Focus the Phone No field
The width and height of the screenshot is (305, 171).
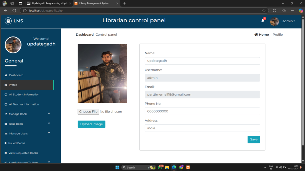point(202,111)
